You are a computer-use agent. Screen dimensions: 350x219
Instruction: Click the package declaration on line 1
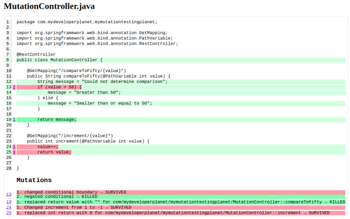(87, 22)
